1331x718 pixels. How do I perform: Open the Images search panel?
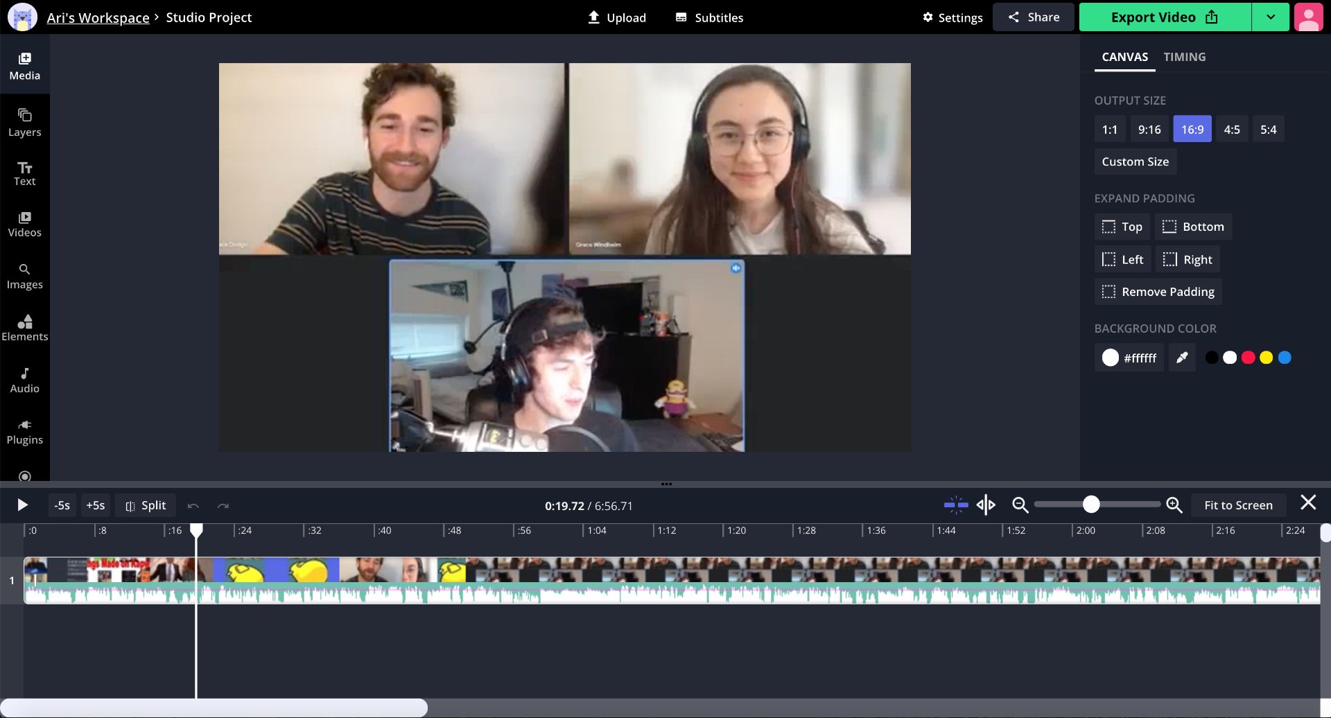[25, 277]
